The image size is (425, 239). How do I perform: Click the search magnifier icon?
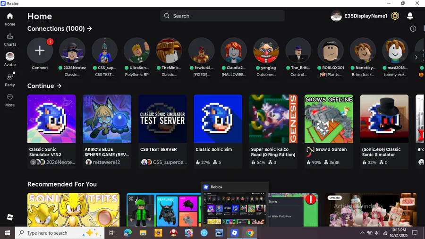[167, 16]
